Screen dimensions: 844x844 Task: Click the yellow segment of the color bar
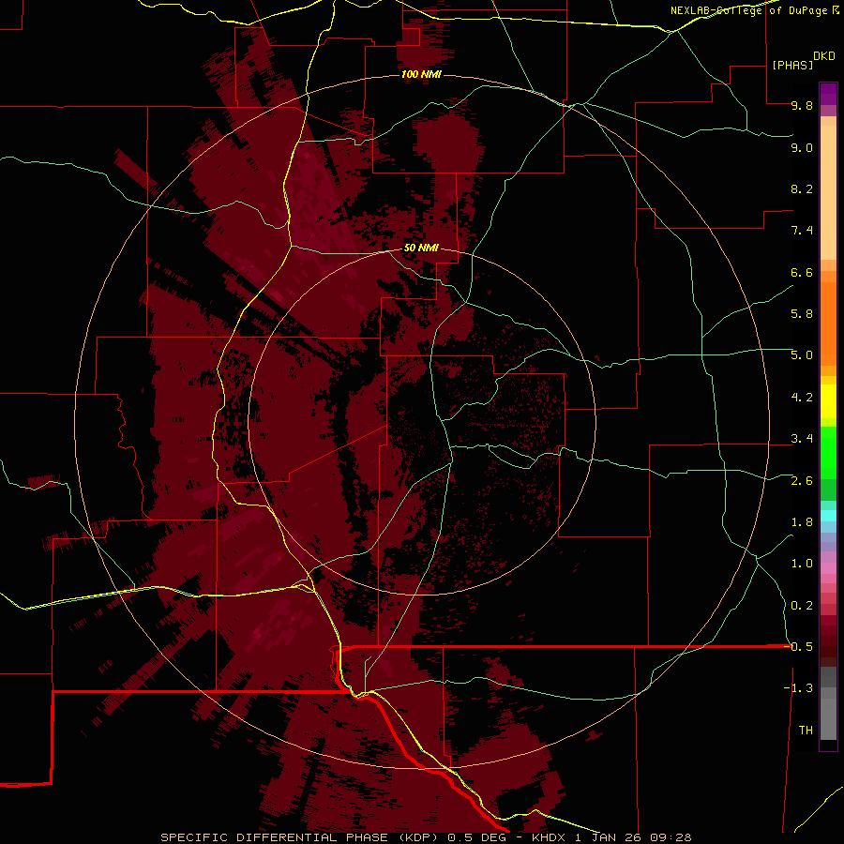click(828, 401)
